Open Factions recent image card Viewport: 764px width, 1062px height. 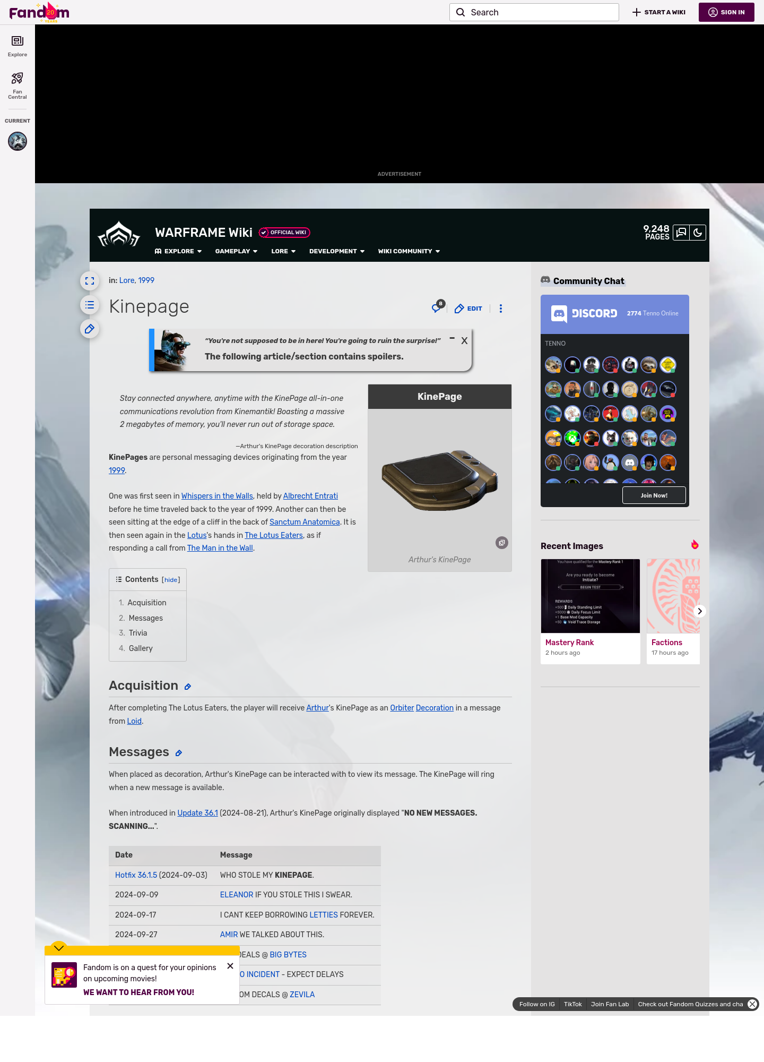tap(673, 611)
